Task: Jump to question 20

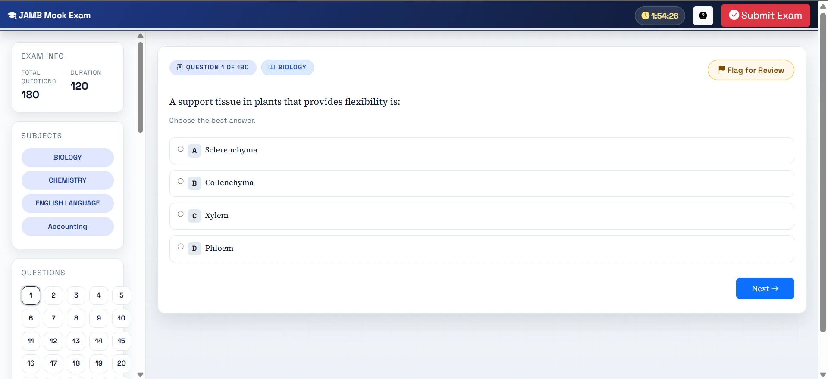Action: (x=122, y=363)
